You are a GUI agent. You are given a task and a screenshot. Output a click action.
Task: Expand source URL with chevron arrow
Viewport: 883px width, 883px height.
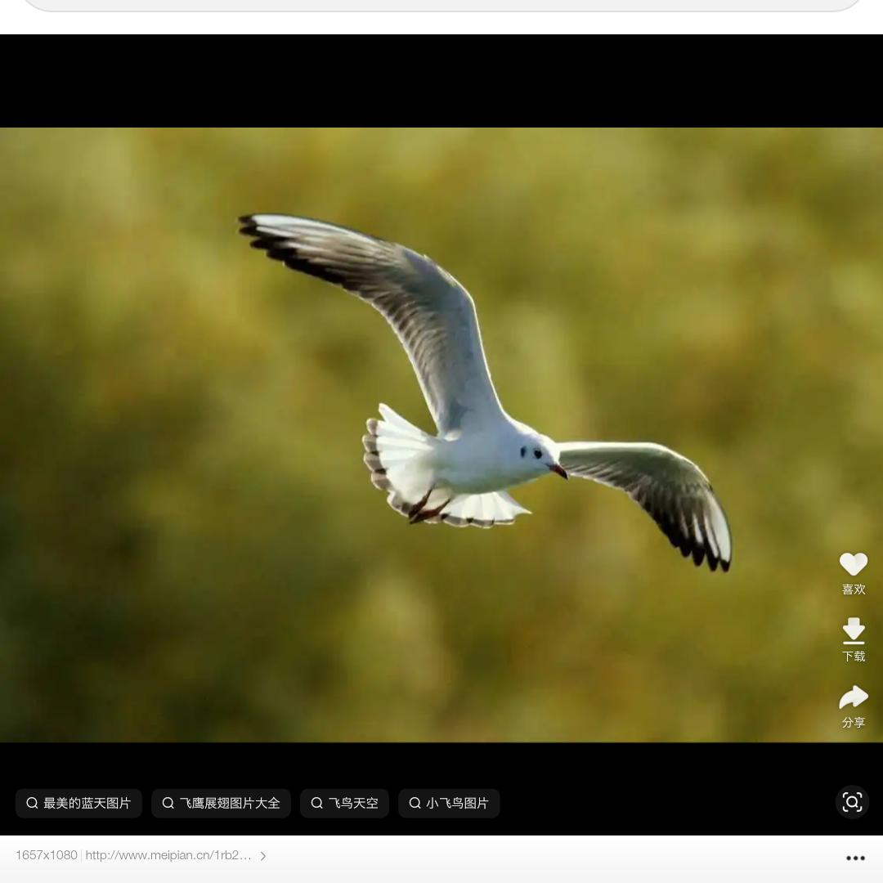263,856
